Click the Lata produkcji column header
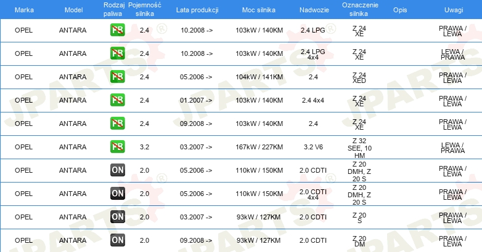Screen dimensions: 482x252 [x=197, y=10]
